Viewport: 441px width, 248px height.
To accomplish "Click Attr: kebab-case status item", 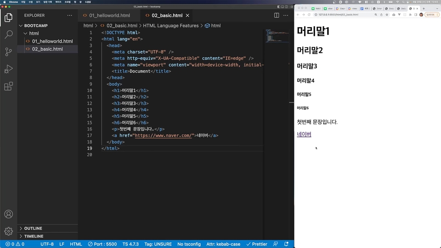I will coord(223,244).
